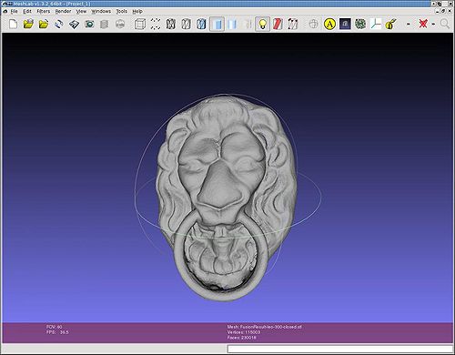Open the Render menu

point(63,11)
